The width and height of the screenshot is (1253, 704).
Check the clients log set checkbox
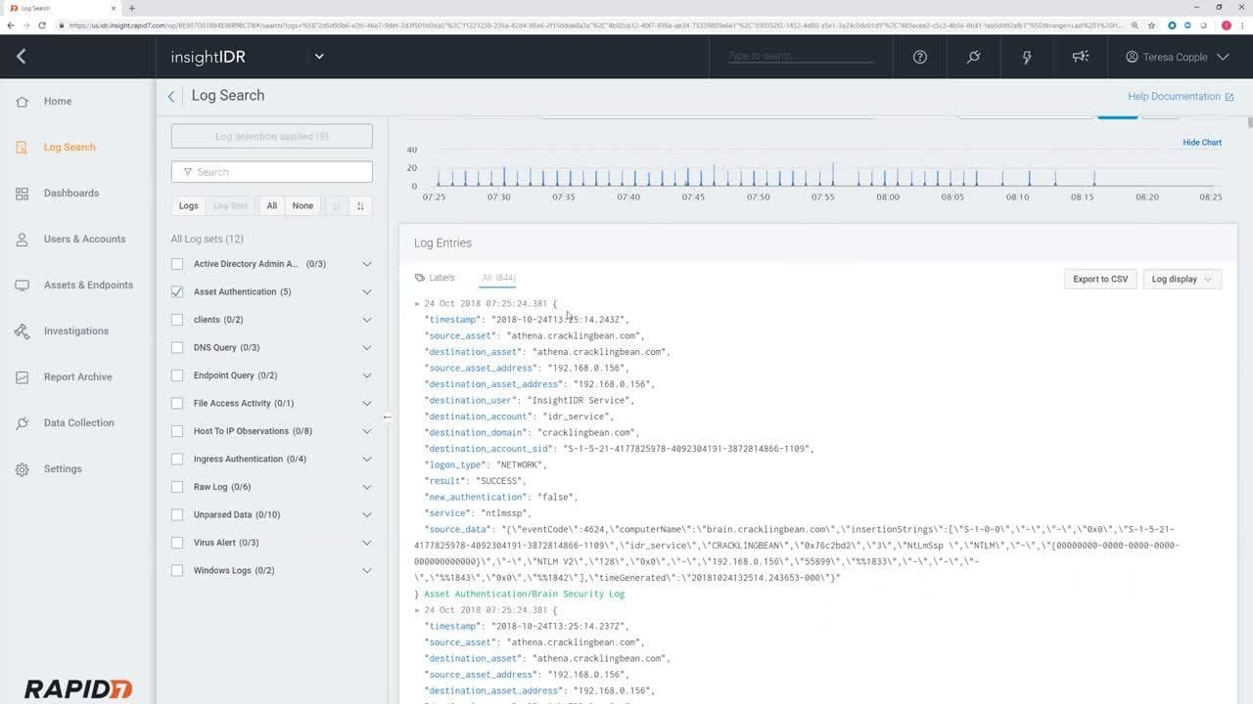point(177,320)
